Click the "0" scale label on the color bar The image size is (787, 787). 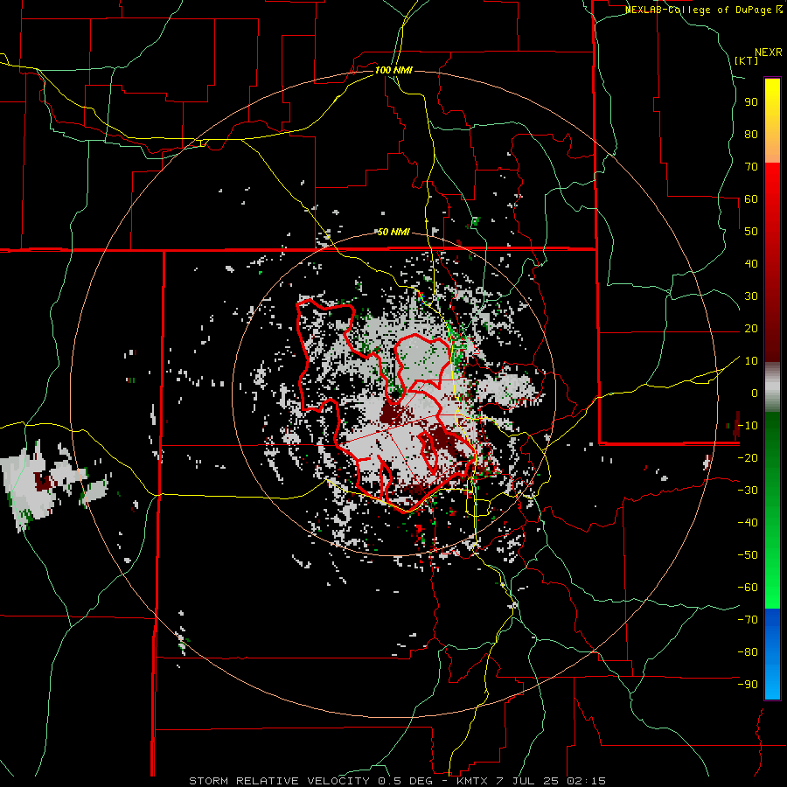[755, 393]
